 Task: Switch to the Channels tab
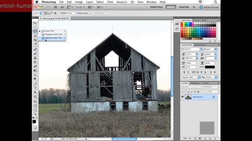195,83
